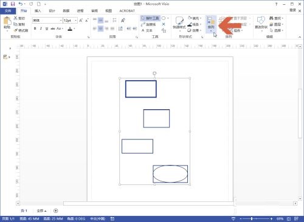This screenshot has width=304, height=222.
Task: Click the font color A swatch
Action: [70, 29]
